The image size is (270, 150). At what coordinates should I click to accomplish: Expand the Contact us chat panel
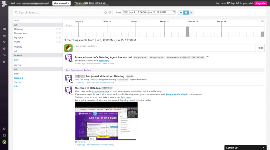(245, 148)
